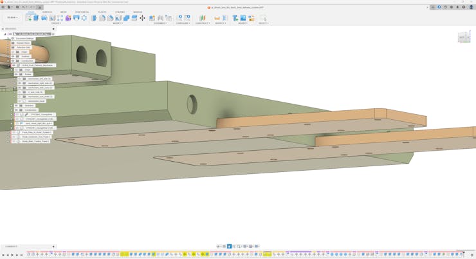Open the MODIFY dropdown menu
This screenshot has width=476, height=259.
pos(118,23)
